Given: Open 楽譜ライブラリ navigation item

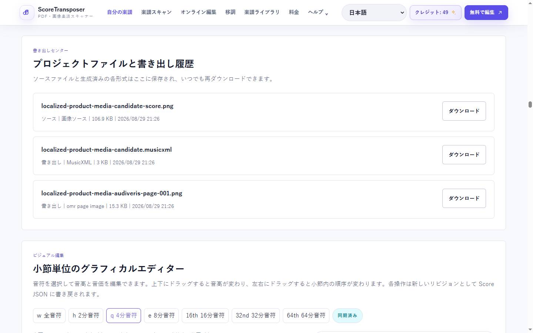Looking at the screenshot, I should click(262, 12).
